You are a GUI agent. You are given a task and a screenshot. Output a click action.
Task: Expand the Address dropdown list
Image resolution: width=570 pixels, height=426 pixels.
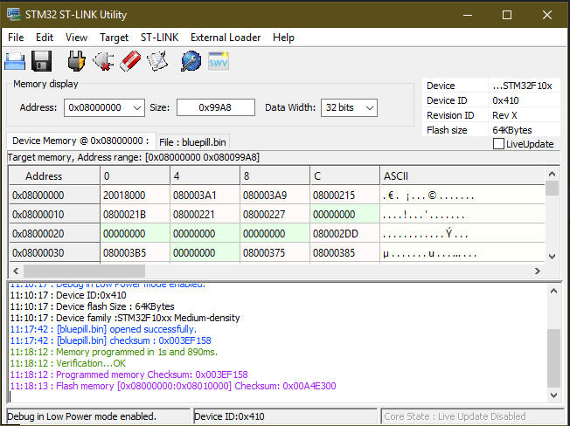pos(136,107)
